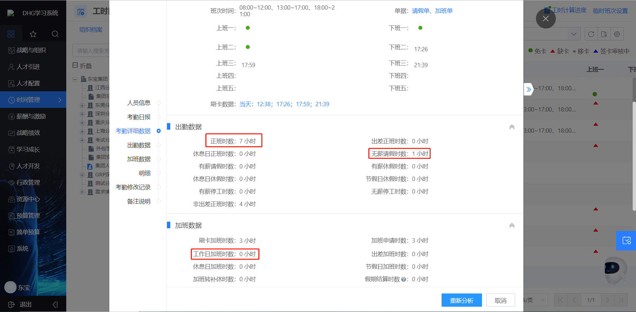This screenshot has width=636, height=312.
Task: Select the 备注说明 anchor radio dot
Action: coord(159,201)
